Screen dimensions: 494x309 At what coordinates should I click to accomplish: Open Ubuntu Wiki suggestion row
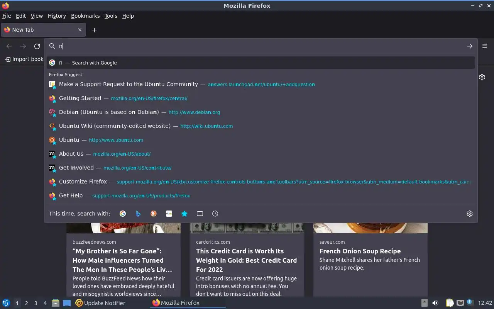click(261, 126)
